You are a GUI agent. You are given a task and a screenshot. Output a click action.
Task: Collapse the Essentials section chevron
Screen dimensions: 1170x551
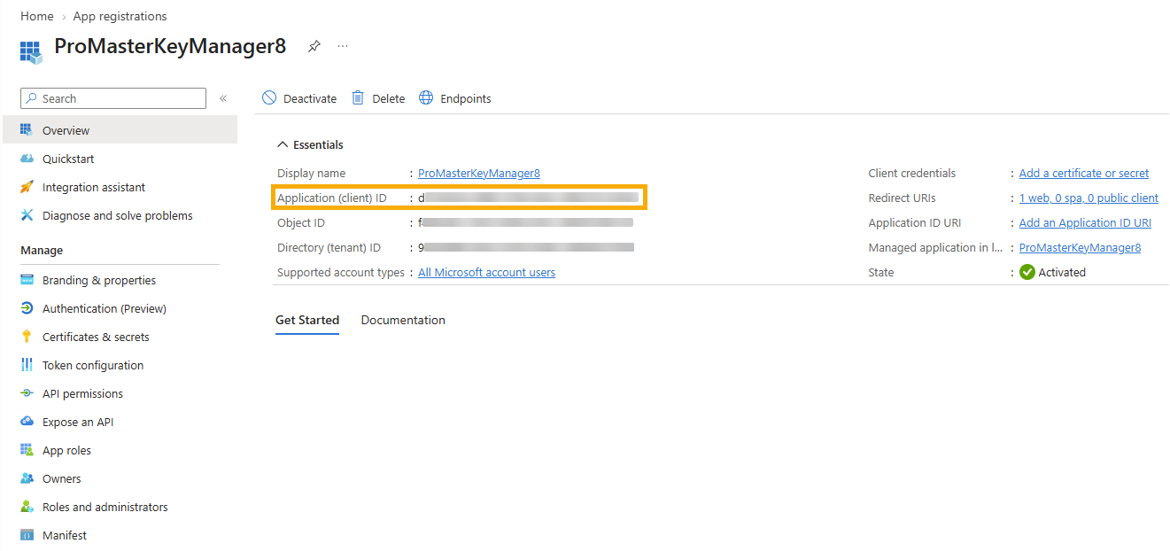tap(283, 144)
